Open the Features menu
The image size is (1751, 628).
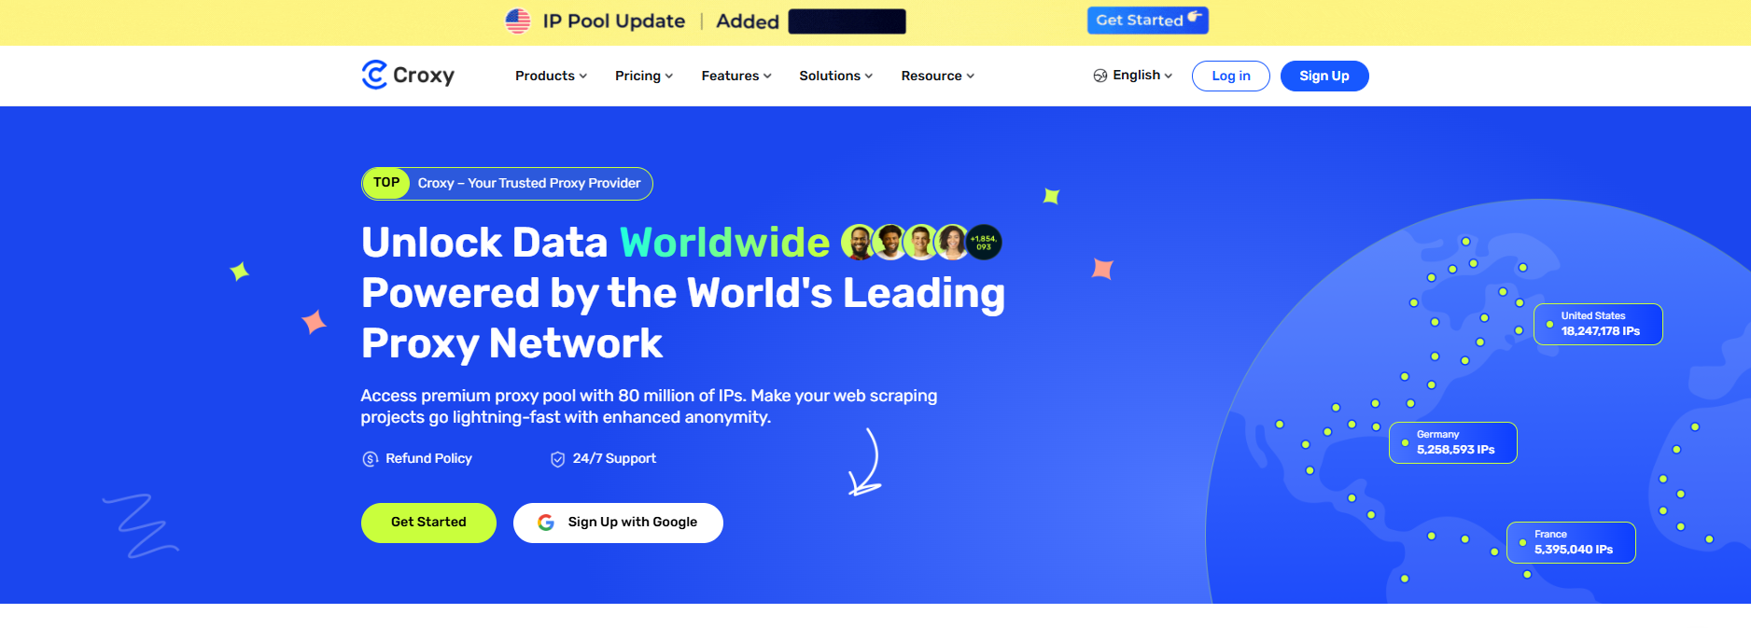[x=735, y=76]
